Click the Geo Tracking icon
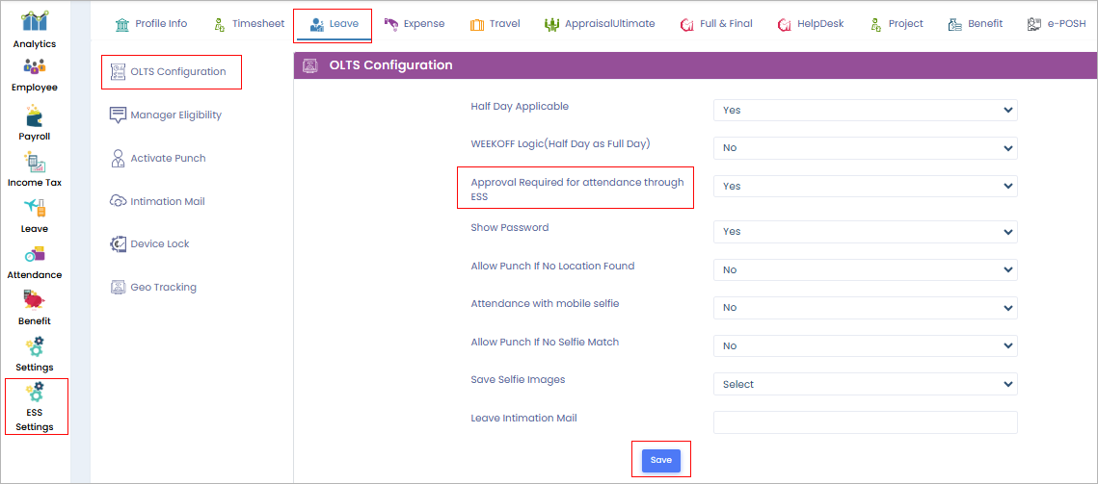This screenshot has width=1098, height=484. pos(119,287)
